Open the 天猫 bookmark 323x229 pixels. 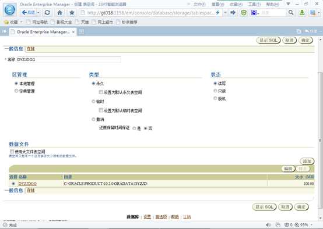[x=82, y=22]
